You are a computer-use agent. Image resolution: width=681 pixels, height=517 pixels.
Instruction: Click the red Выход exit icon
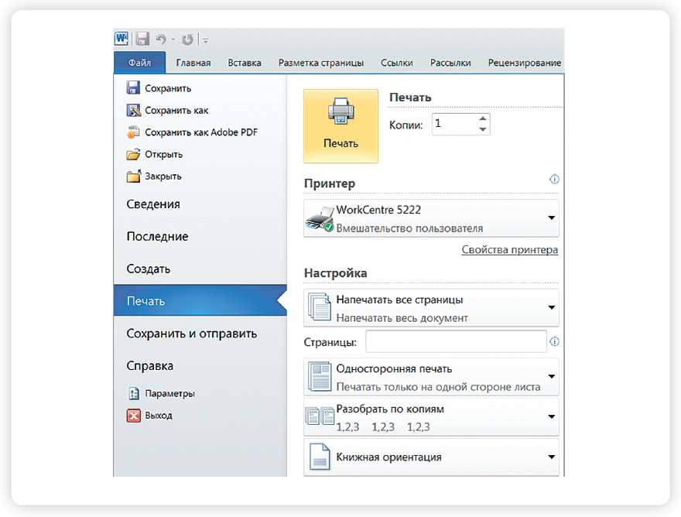point(133,416)
